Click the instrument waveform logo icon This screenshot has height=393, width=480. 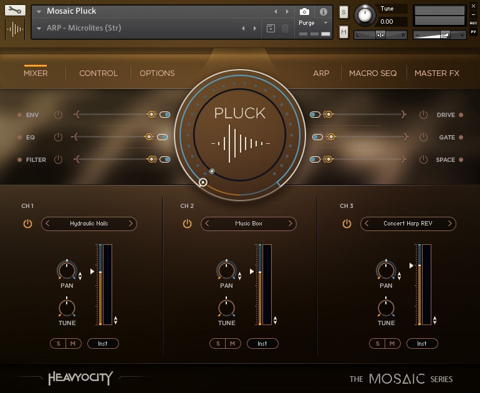pos(15,29)
